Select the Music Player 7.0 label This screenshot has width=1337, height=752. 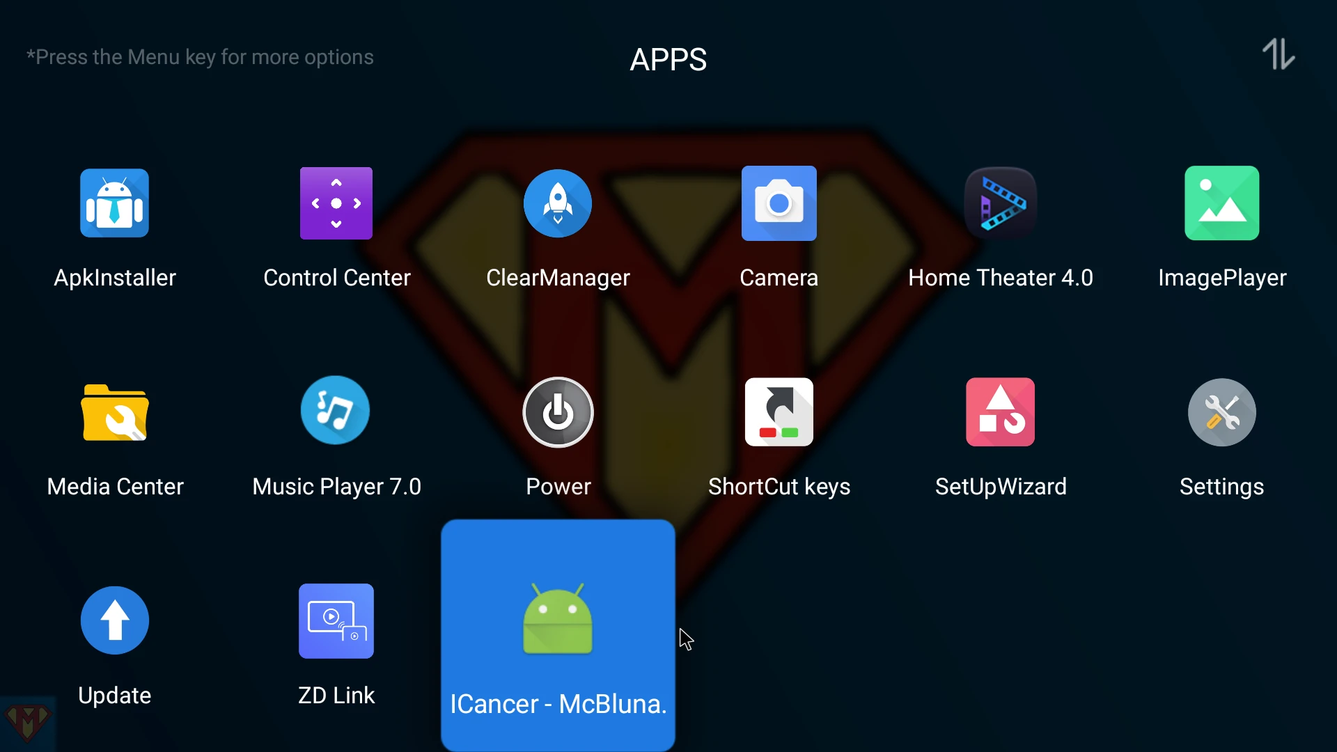tap(337, 487)
